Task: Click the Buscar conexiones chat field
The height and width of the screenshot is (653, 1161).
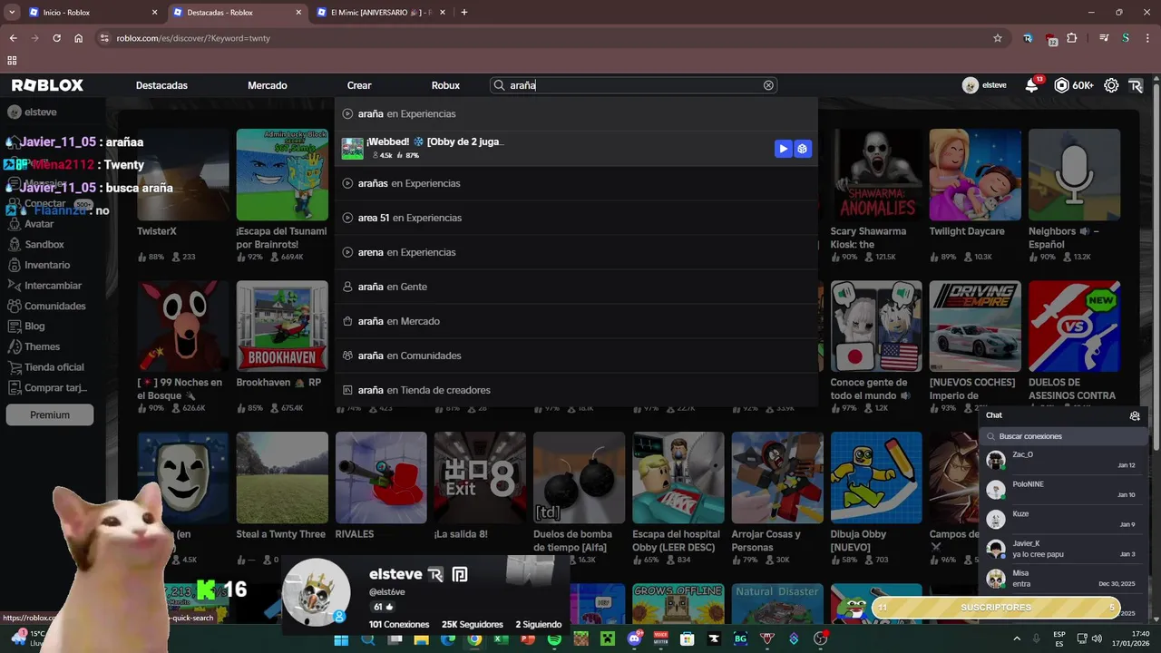Action: point(1063,436)
